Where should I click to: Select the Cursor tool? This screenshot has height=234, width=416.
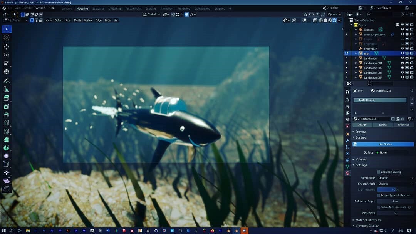click(7, 38)
